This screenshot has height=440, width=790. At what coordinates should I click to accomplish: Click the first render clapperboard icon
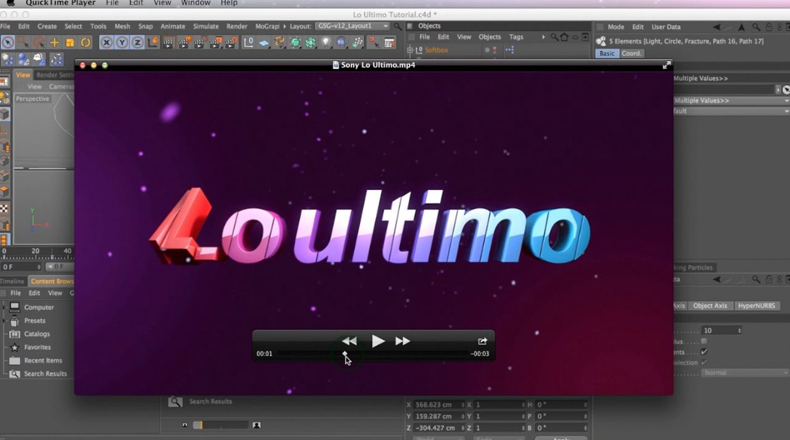[x=168, y=43]
